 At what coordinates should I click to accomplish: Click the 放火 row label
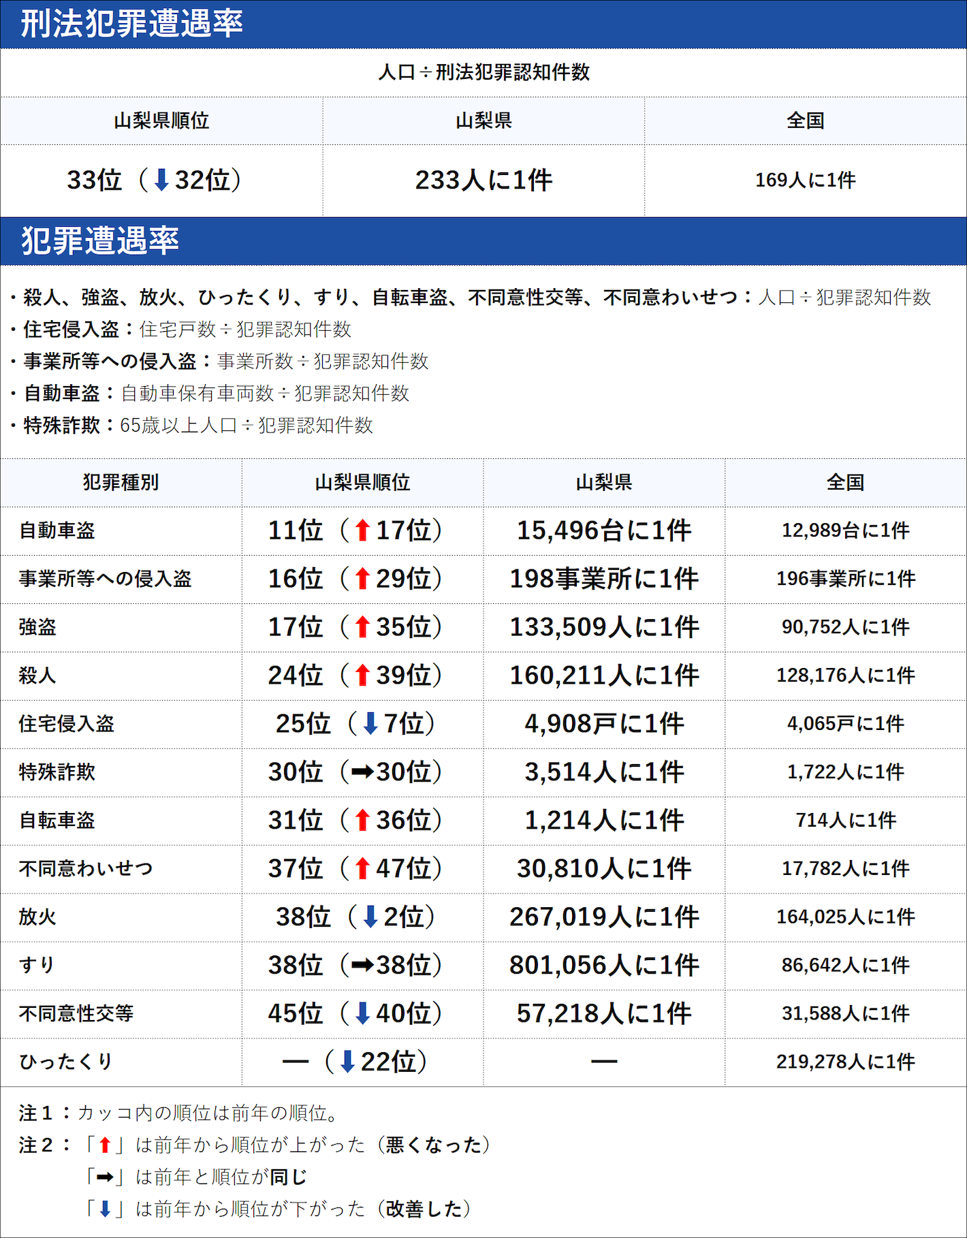coord(37,917)
